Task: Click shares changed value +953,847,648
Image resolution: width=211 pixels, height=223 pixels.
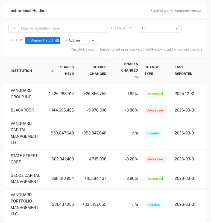Action: tap(94, 133)
